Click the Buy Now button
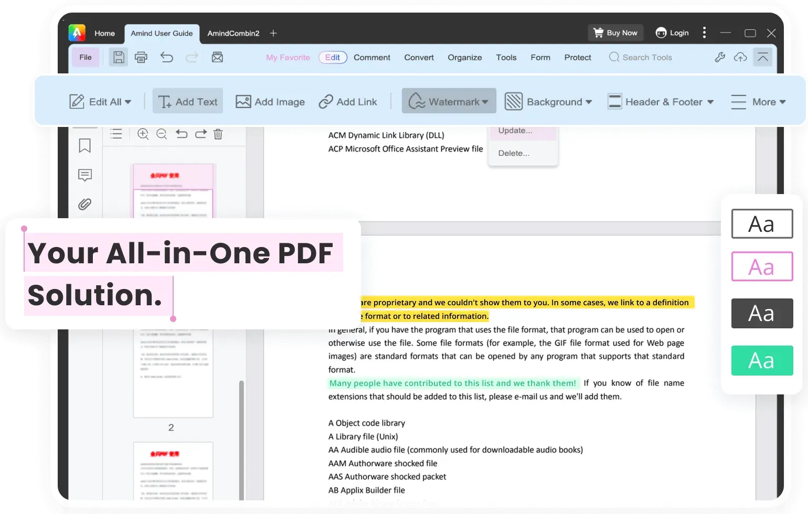Viewport: 808px width, 514px height. click(x=615, y=33)
